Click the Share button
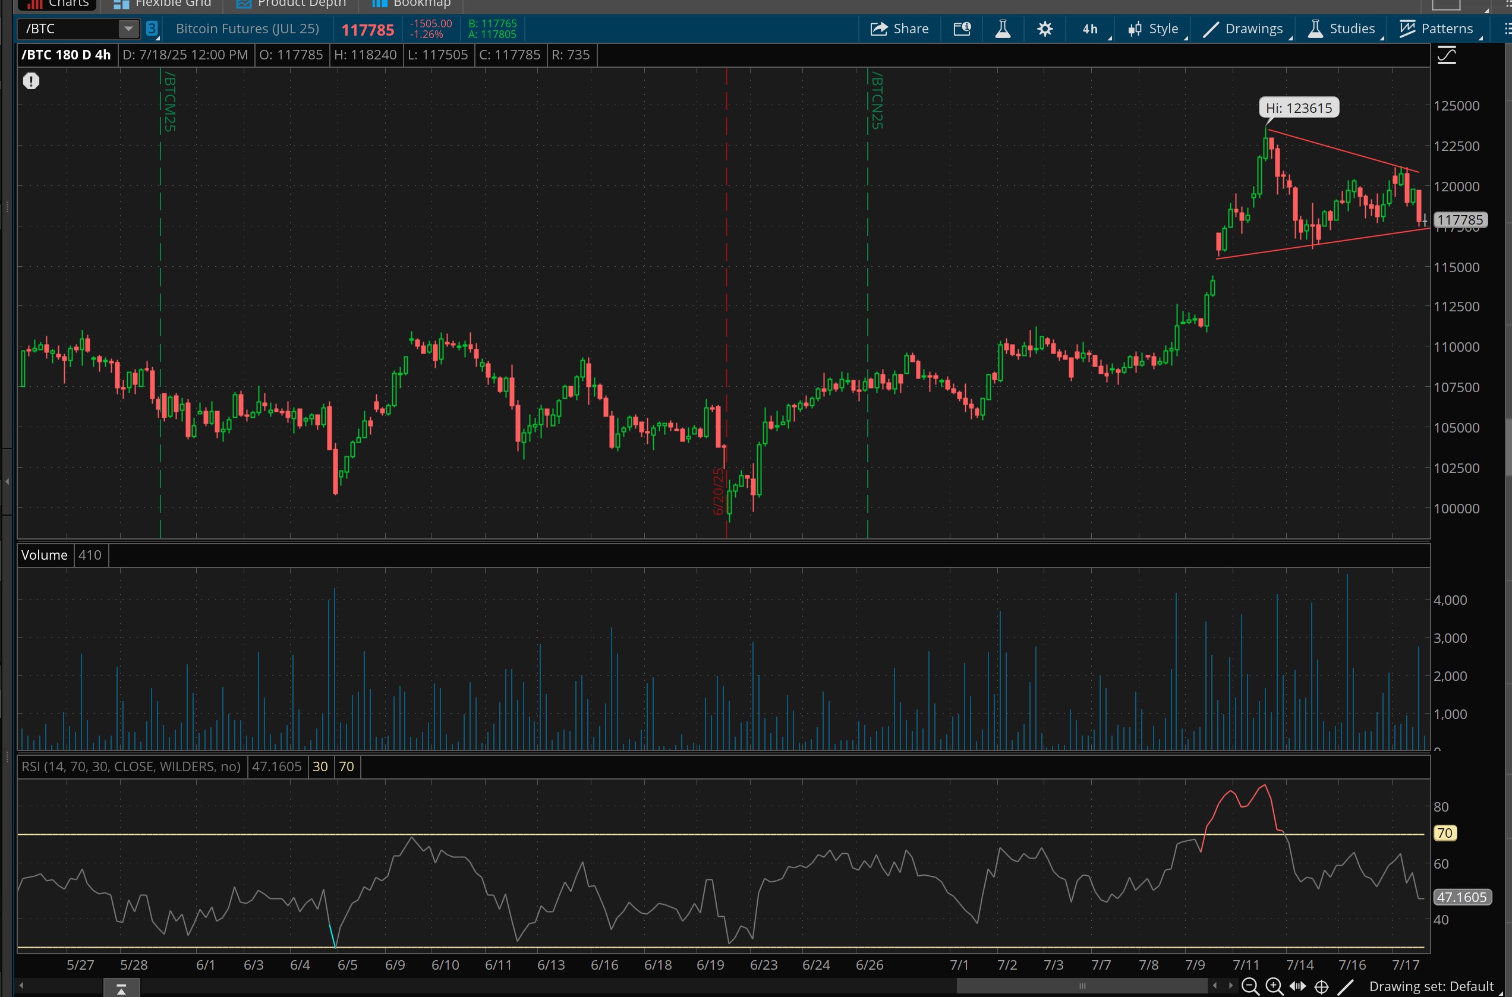The height and width of the screenshot is (997, 1512). point(899,29)
